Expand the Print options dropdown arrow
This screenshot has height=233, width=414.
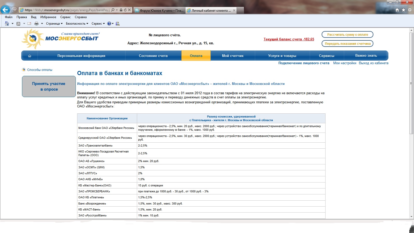pyautogui.click(x=42, y=24)
